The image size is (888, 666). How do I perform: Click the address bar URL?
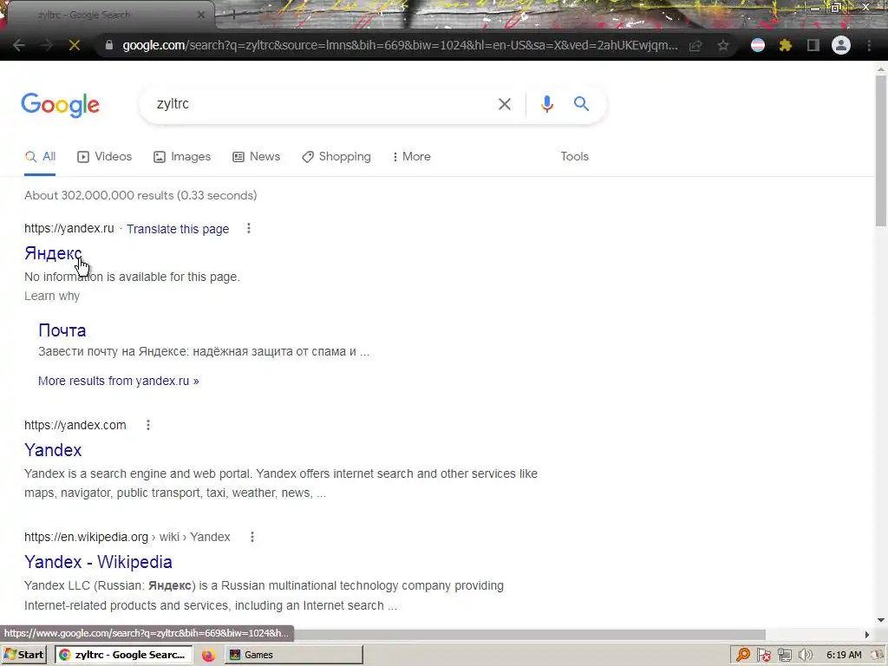(x=400, y=45)
